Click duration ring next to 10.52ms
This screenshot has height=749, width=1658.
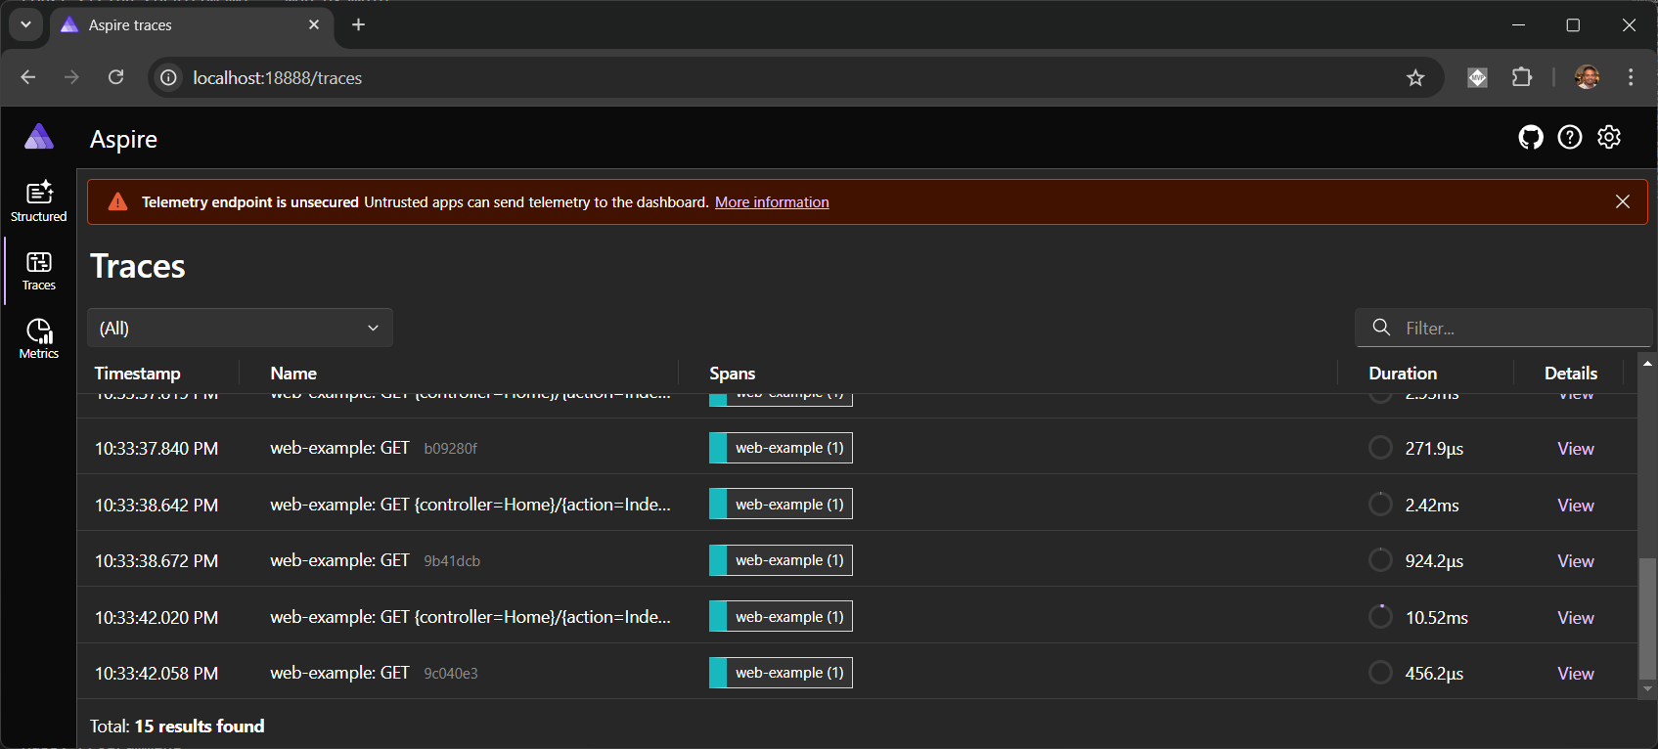(x=1380, y=617)
